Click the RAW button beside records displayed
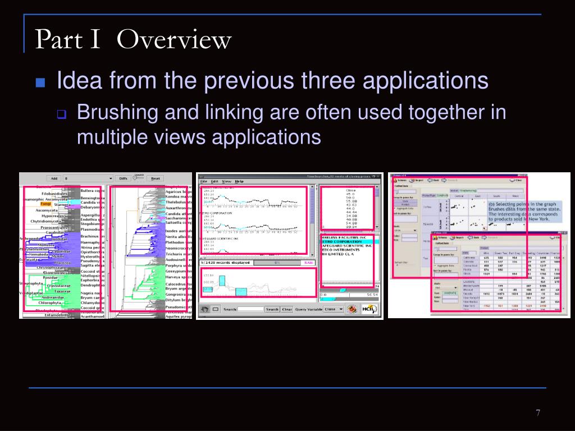The width and height of the screenshot is (575, 431). (308, 263)
